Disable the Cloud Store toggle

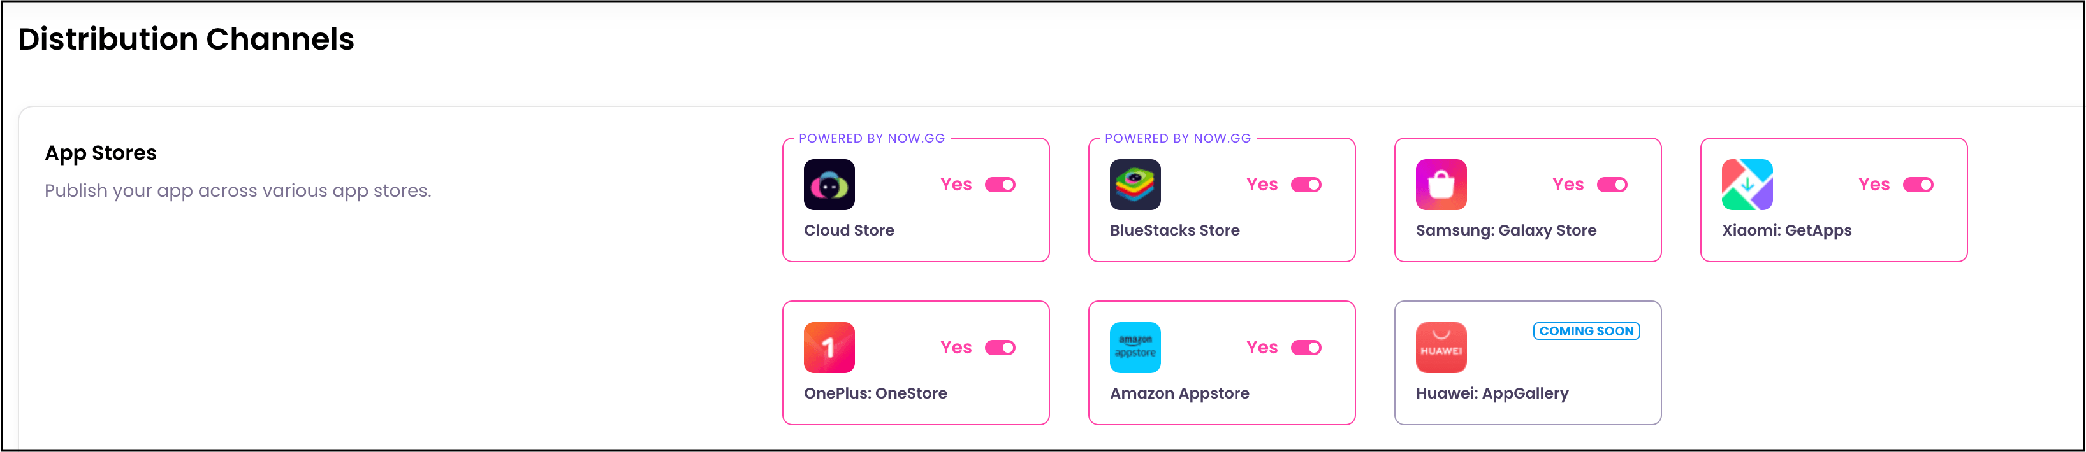click(x=1000, y=185)
